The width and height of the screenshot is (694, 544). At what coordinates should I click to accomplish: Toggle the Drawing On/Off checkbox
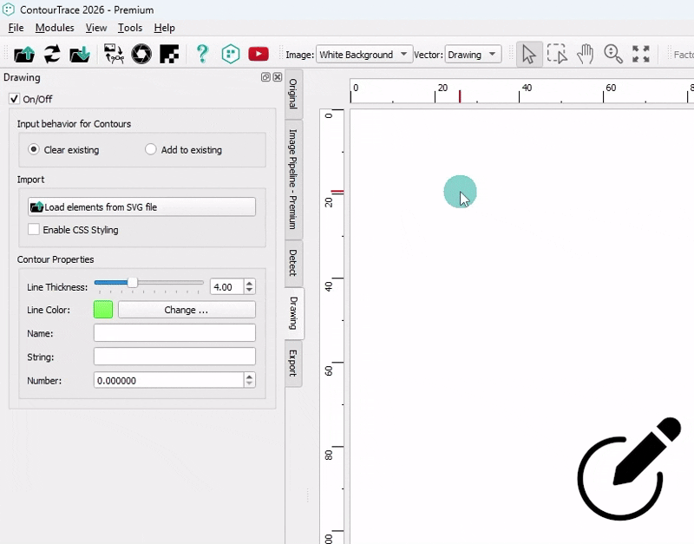(x=14, y=99)
